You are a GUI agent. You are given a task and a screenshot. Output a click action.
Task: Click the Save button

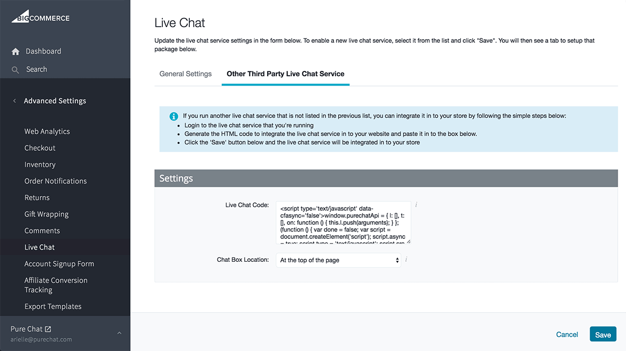click(603, 334)
